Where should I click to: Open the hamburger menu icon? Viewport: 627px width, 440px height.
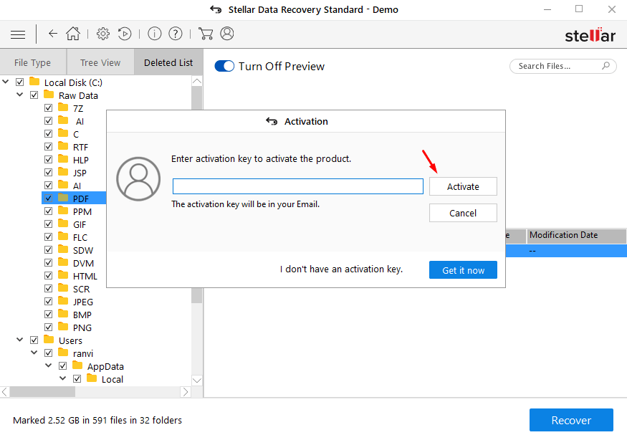[18, 34]
